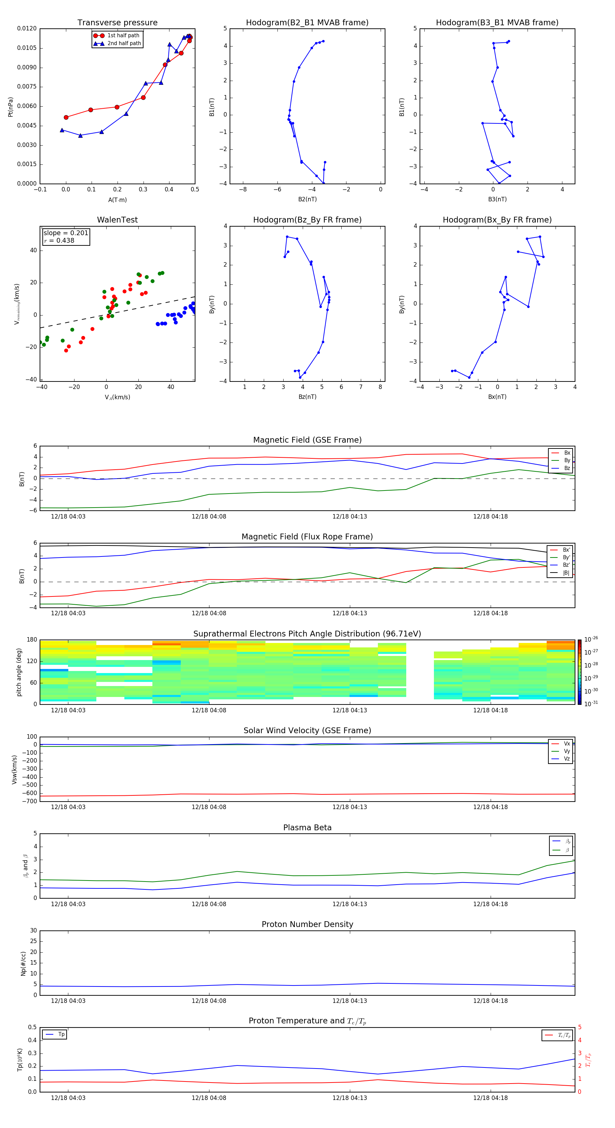
Task: Click the "Hodogram(B3_B1 MVAB frame)" title
Action: point(497,23)
